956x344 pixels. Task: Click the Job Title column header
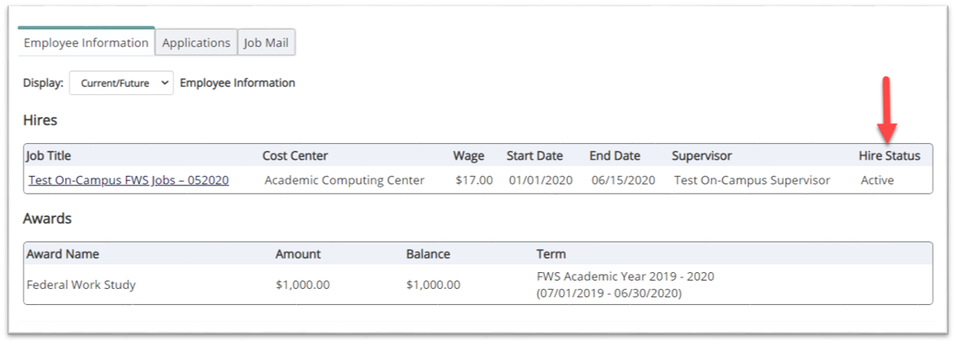pyautogui.click(x=49, y=156)
